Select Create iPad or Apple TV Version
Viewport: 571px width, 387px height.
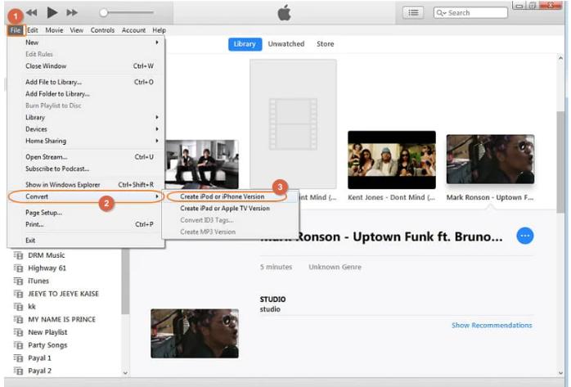click(x=230, y=209)
